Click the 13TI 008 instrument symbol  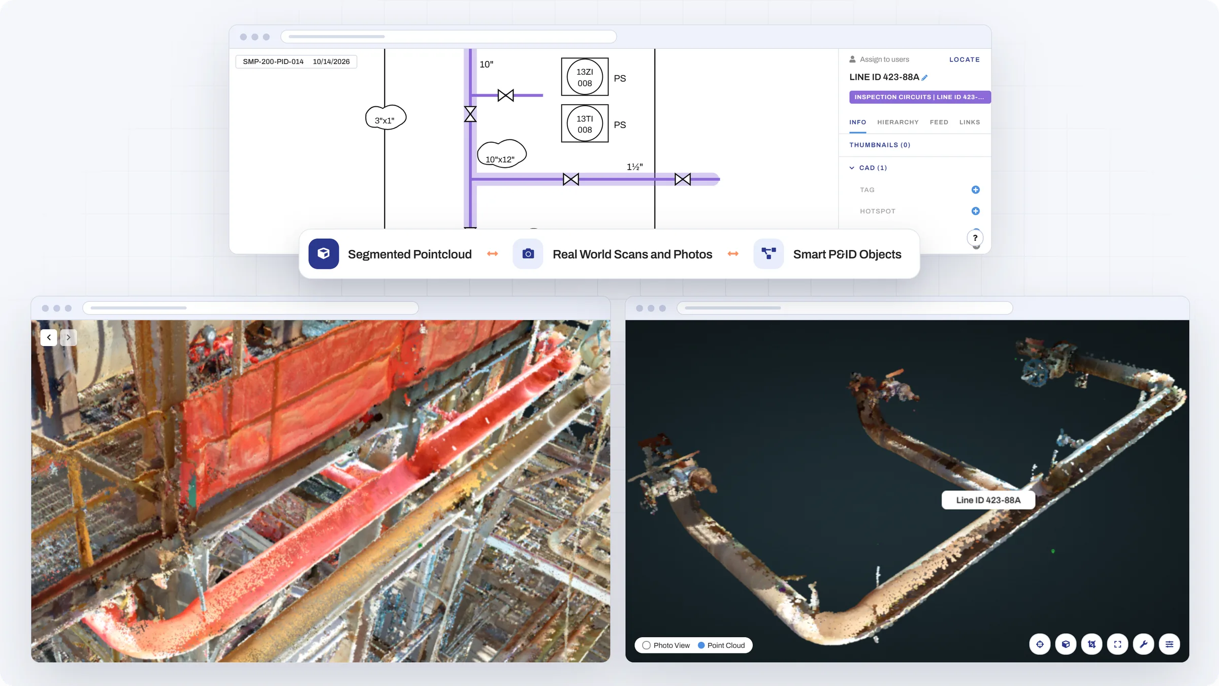[x=585, y=124]
